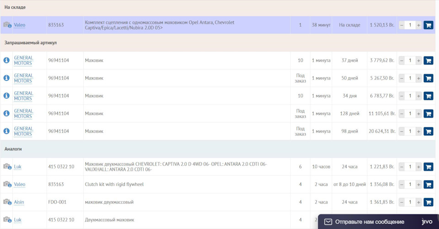Screen dimensions: 439x229
Task: Decrease quantity for Aisin 1 361,85 Br row
Action: click(x=402, y=202)
